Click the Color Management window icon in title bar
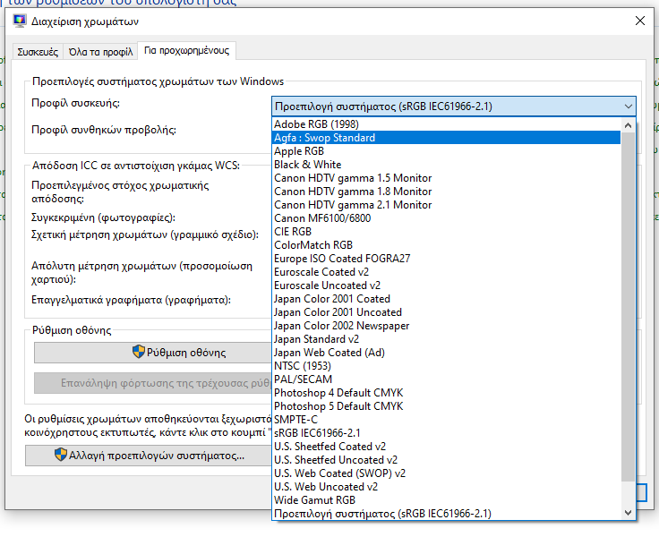Image resolution: width=659 pixels, height=554 pixels. (20, 21)
